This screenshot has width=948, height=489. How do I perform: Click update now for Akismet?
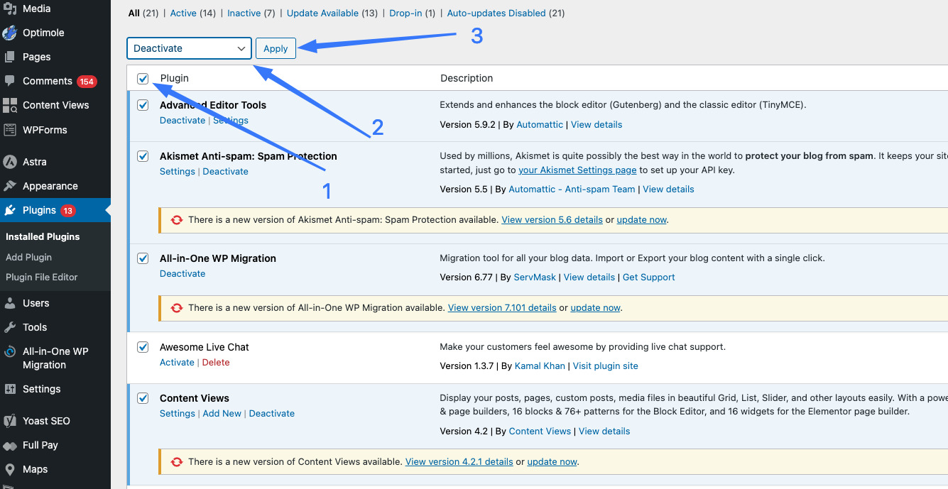point(641,220)
